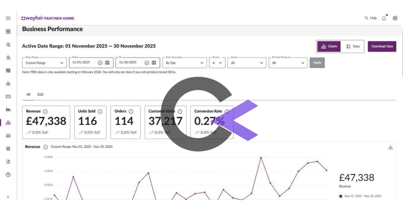This screenshot has height=211, width=403.
Task: Click the check circle in To field
Action: pos(147,63)
